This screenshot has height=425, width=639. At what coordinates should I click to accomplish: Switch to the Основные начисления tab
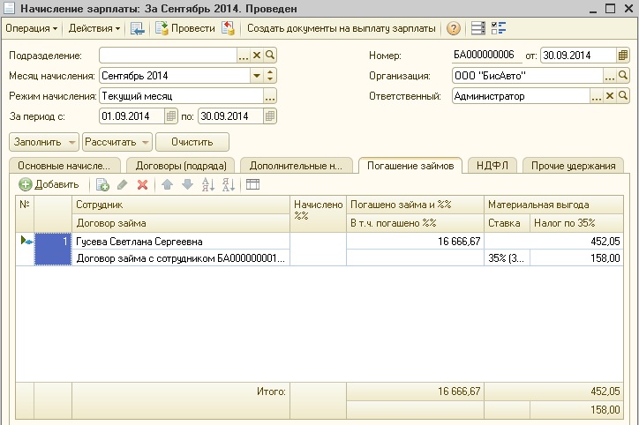coord(64,166)
